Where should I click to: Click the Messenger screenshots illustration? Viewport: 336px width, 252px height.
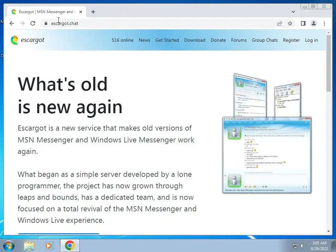(267, 133)
